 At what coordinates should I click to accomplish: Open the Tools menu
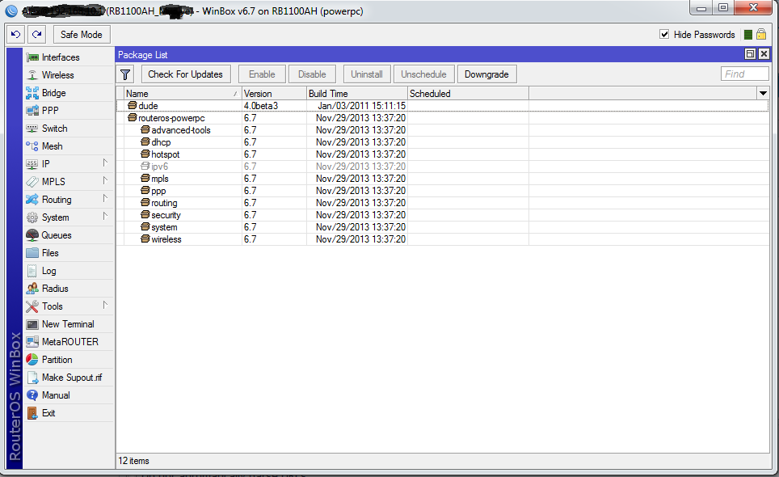click(x=69, y=306)
